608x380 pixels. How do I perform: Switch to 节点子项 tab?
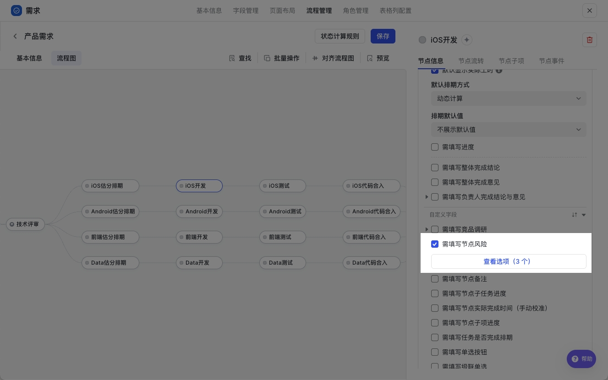coord(511,61)
